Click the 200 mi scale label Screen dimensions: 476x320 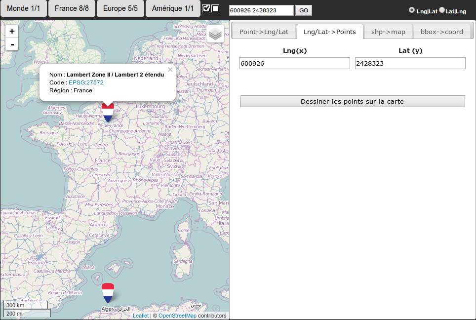[x=15, y=313]
